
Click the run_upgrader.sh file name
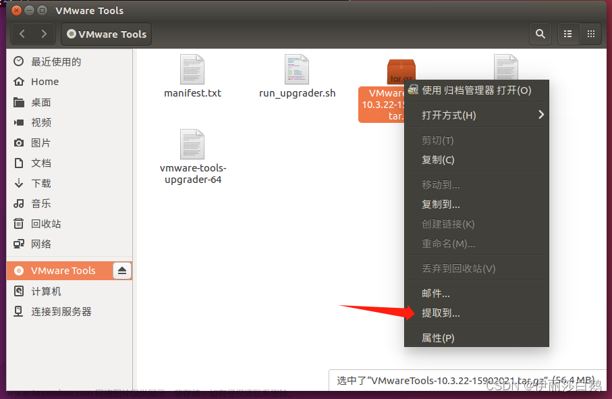(x=298, y=93)
